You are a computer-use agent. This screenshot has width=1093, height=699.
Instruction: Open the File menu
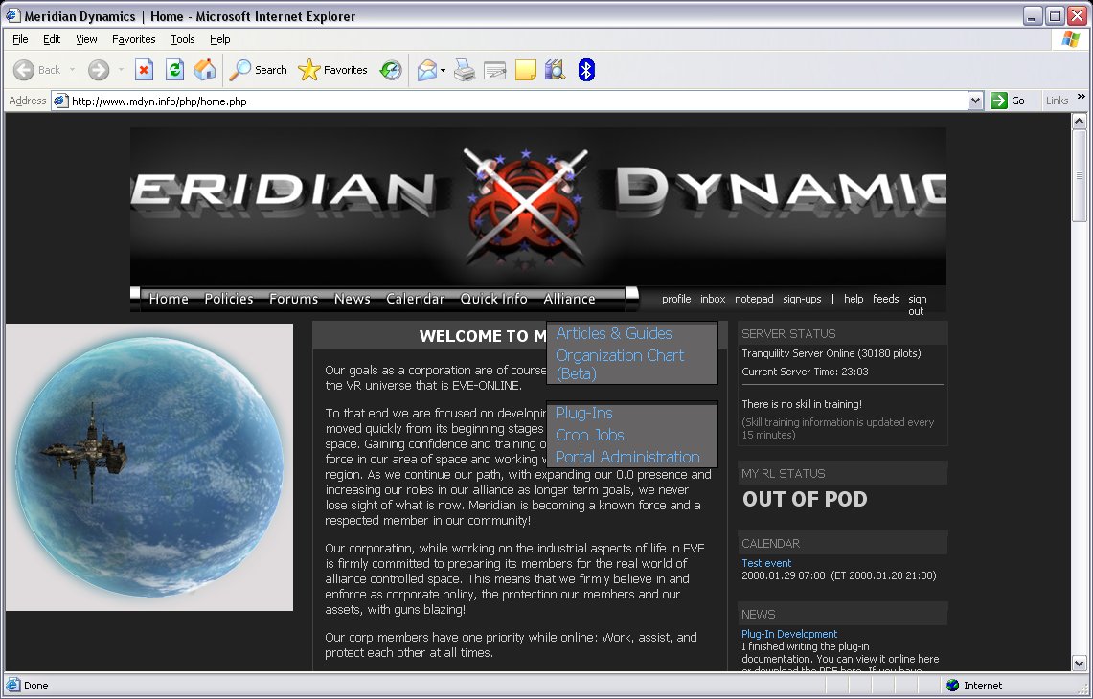pyautogui.click(x=20, y=39)
